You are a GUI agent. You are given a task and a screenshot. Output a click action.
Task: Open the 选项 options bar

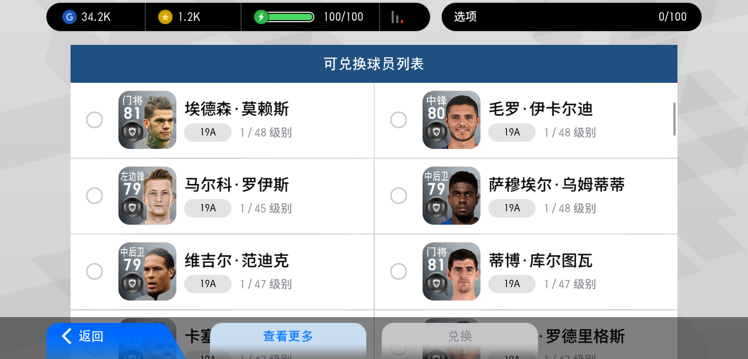pyautogui.click(x=571, y=17)
